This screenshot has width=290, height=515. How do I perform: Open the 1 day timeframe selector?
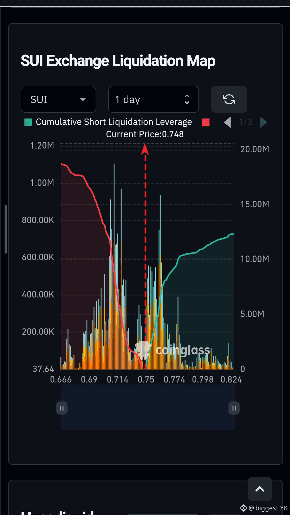[153, 99]
